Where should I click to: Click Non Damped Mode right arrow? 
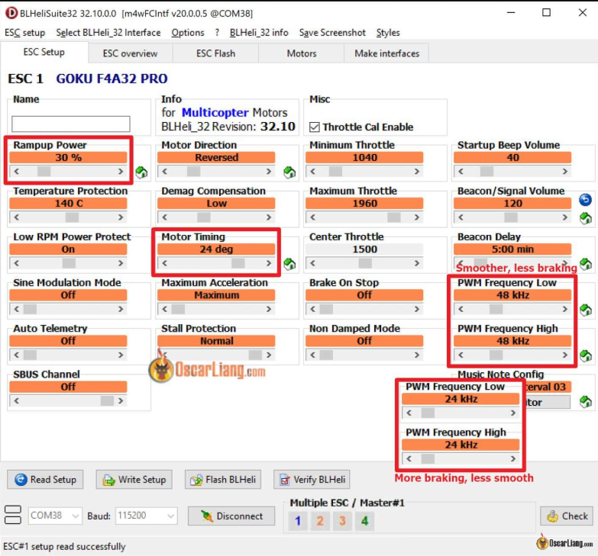point(417,355)
